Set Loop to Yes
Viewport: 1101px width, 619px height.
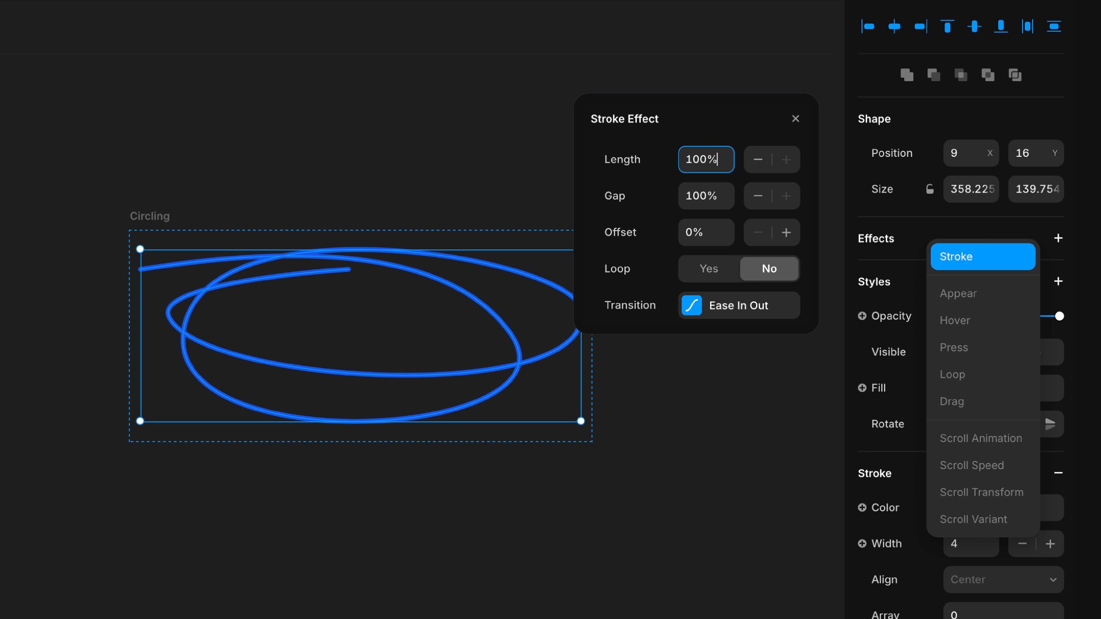click(709, 269)
